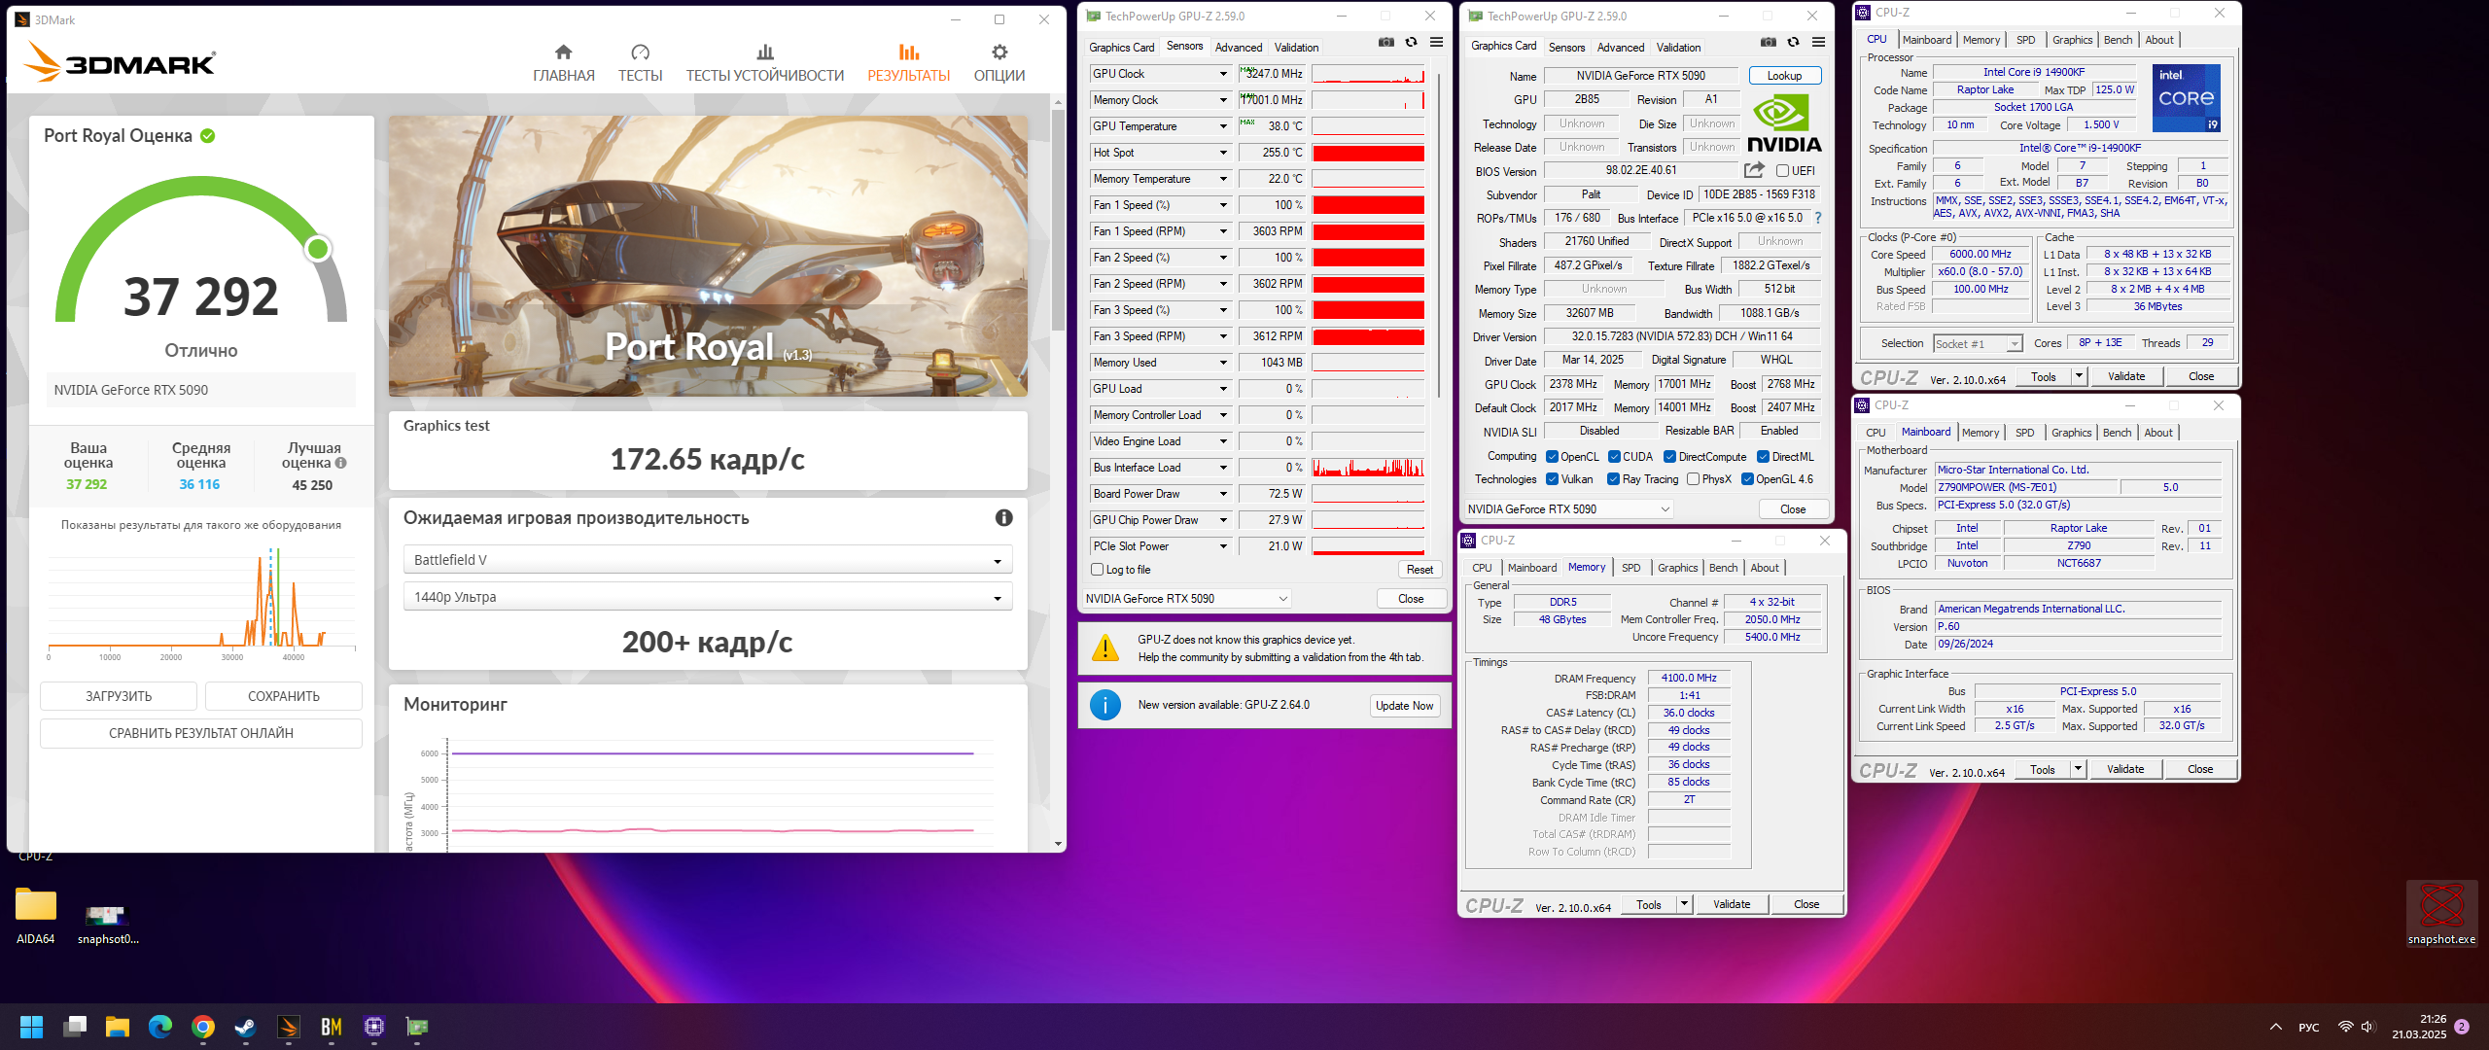2489x1050 pixels.
Task: Click the info icon beside Лучшая оценка
Action: [341, 463]
